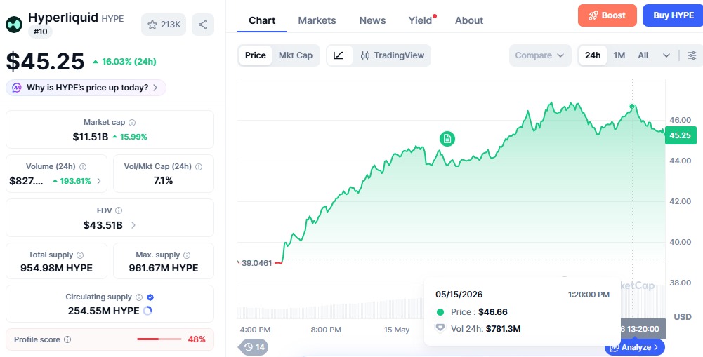Open Max. supply info icon
This screenshot has height=357, width=703.
187,255
